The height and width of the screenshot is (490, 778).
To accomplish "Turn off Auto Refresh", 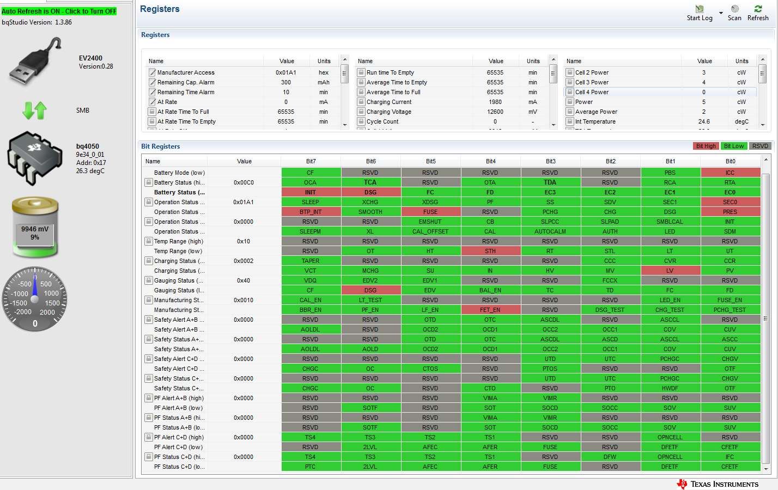I will click(59, 11).
